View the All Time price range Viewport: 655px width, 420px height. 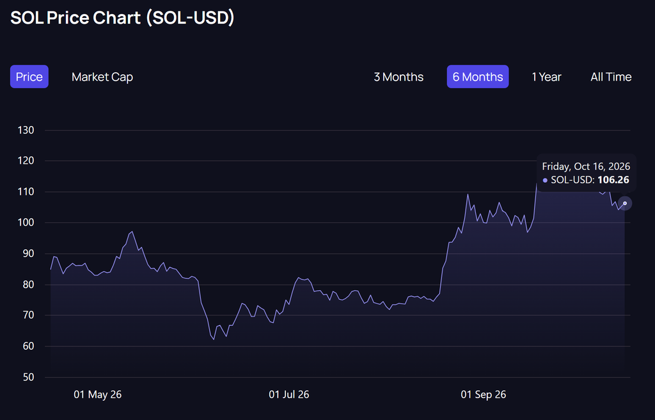tap(611, 77)
